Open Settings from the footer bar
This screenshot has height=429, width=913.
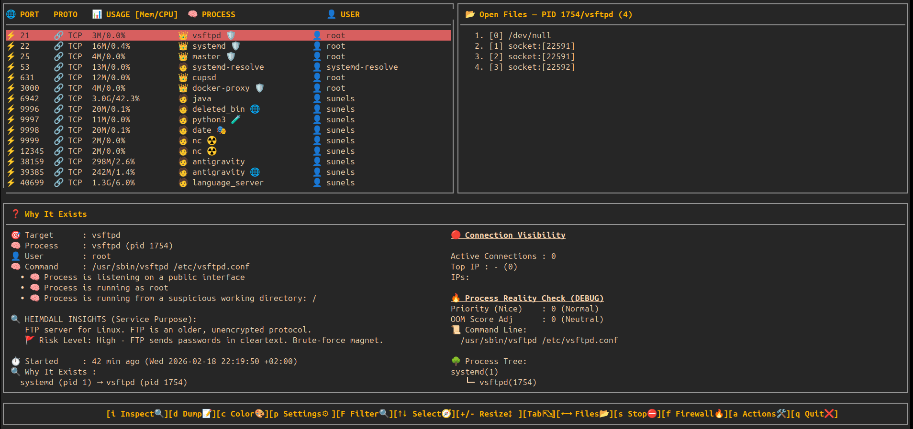click(301, 414)
